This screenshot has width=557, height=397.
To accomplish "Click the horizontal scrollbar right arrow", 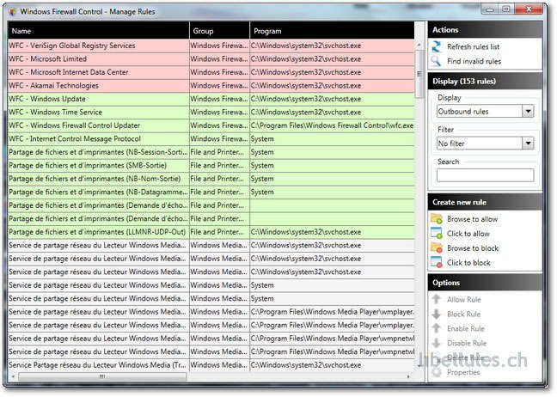I will 408,376.
